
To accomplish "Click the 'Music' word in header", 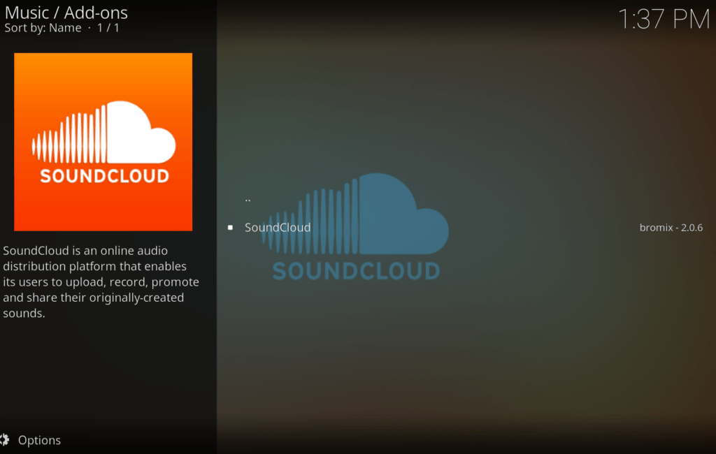I will tap(27, 12).
